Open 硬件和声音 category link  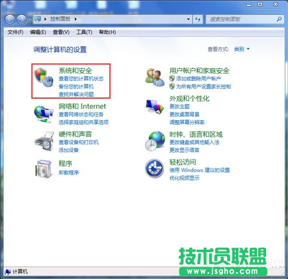click(x=75, y=134)
